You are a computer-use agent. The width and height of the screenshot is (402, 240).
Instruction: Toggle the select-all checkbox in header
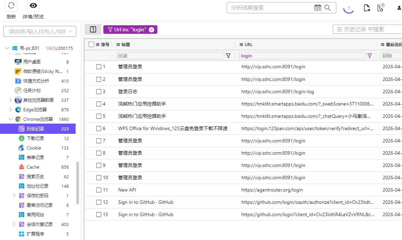click(91, 44)
